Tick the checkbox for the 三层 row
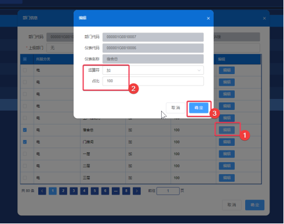284x224 pixels. coord(25,178)
